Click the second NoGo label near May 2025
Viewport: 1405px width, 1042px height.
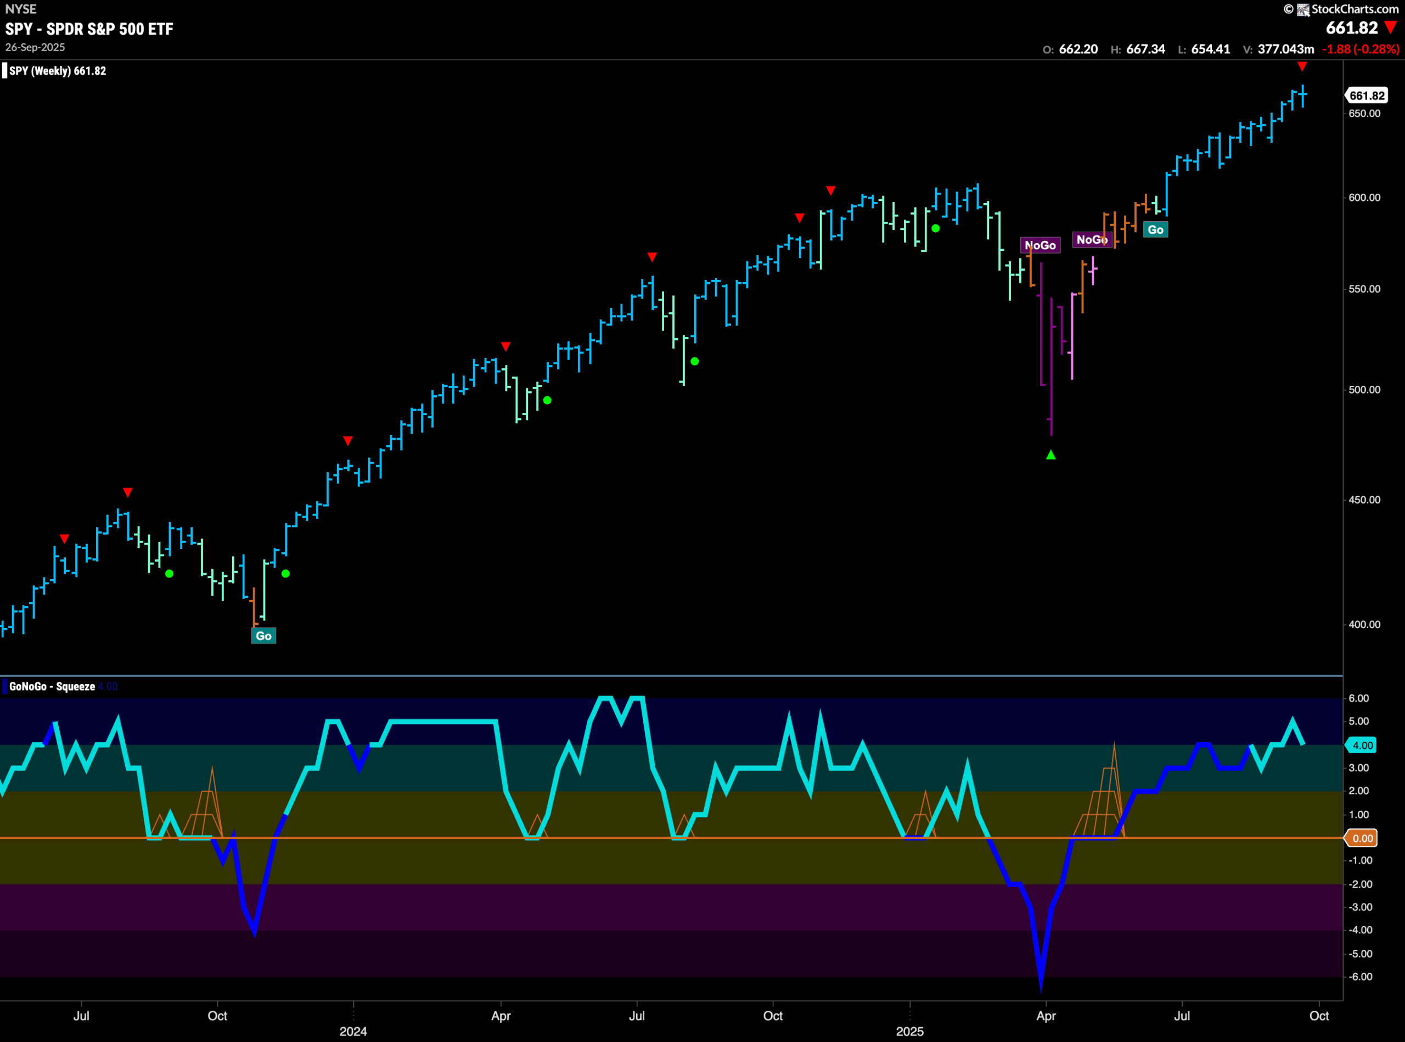(x=1092, y=240)
